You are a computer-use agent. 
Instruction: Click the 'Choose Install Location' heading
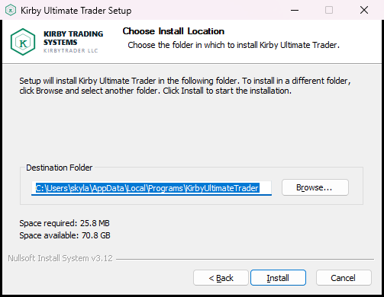(173, 31)
